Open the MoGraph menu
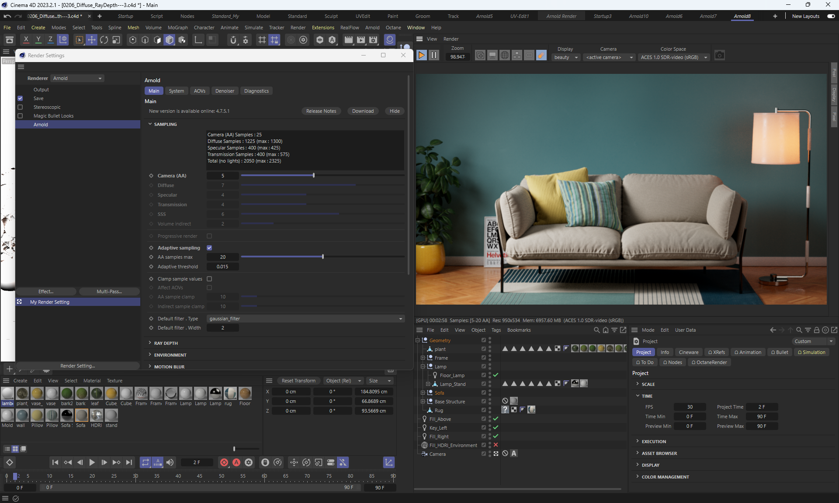 click(177, 28)
